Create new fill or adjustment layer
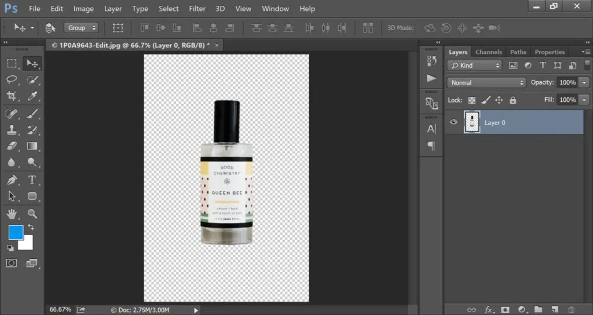 pos(522,310)
